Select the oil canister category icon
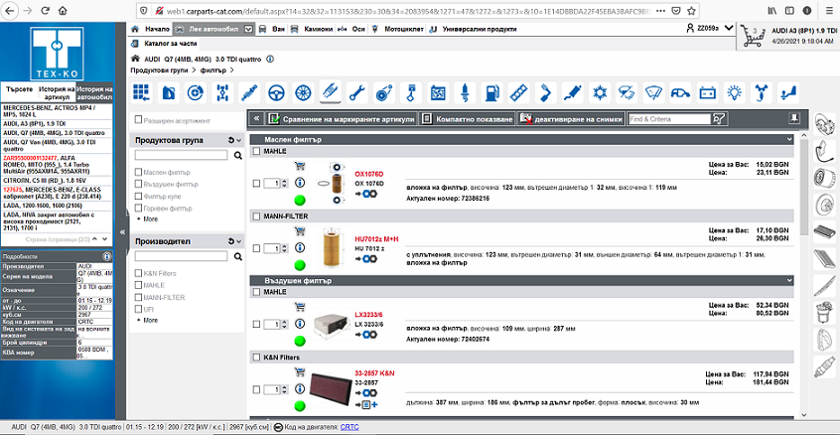Screen dimensions: 840x435 pos(169,92)
